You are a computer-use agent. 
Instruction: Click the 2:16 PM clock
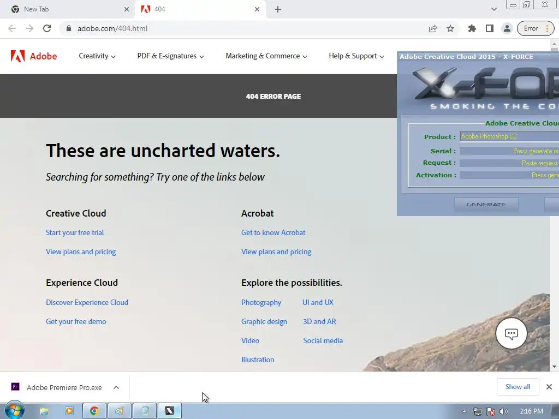[531, 411]
